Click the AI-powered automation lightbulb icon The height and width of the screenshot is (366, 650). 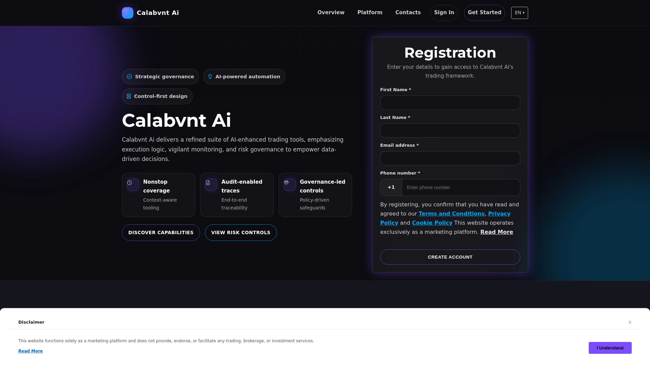(210, 77)
